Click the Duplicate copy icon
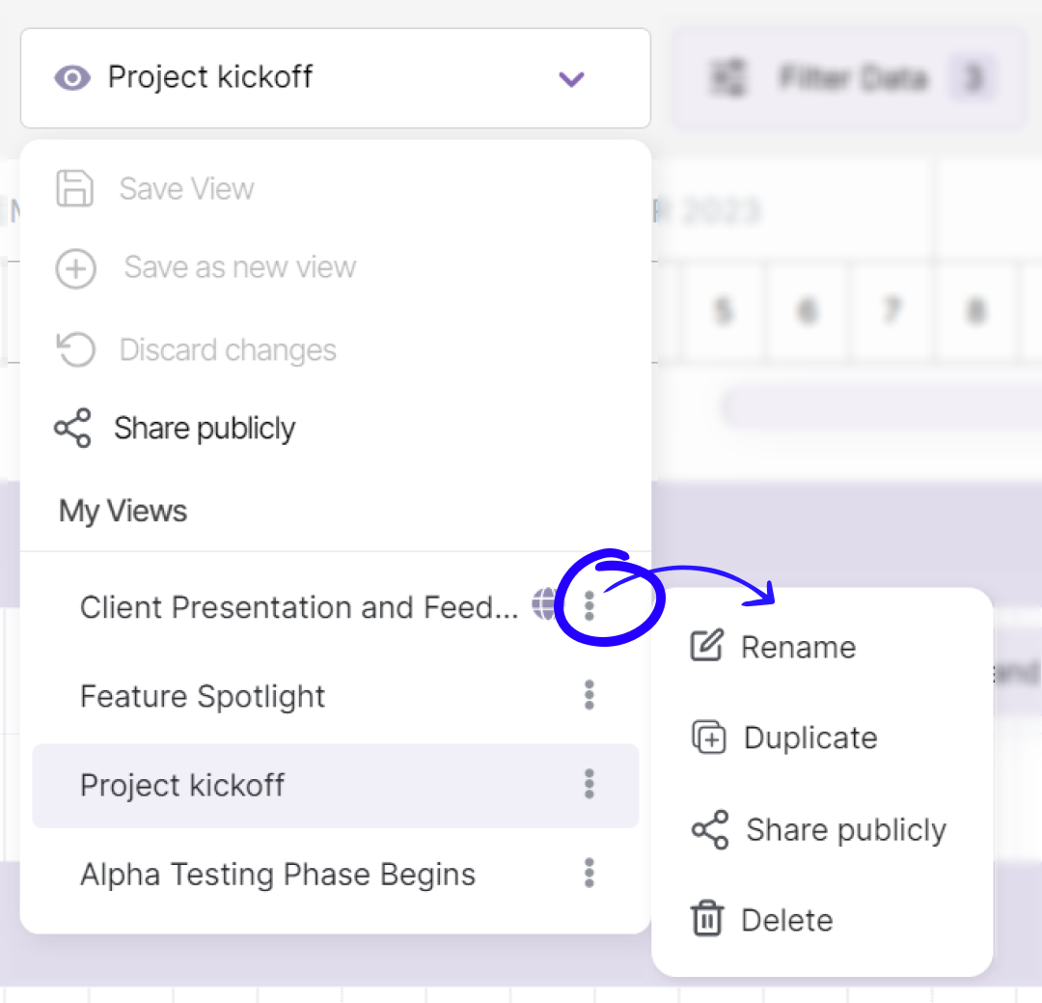The height and width of the screenshot is (1003, 1042). pyautogui.click(x=708, y=737)
